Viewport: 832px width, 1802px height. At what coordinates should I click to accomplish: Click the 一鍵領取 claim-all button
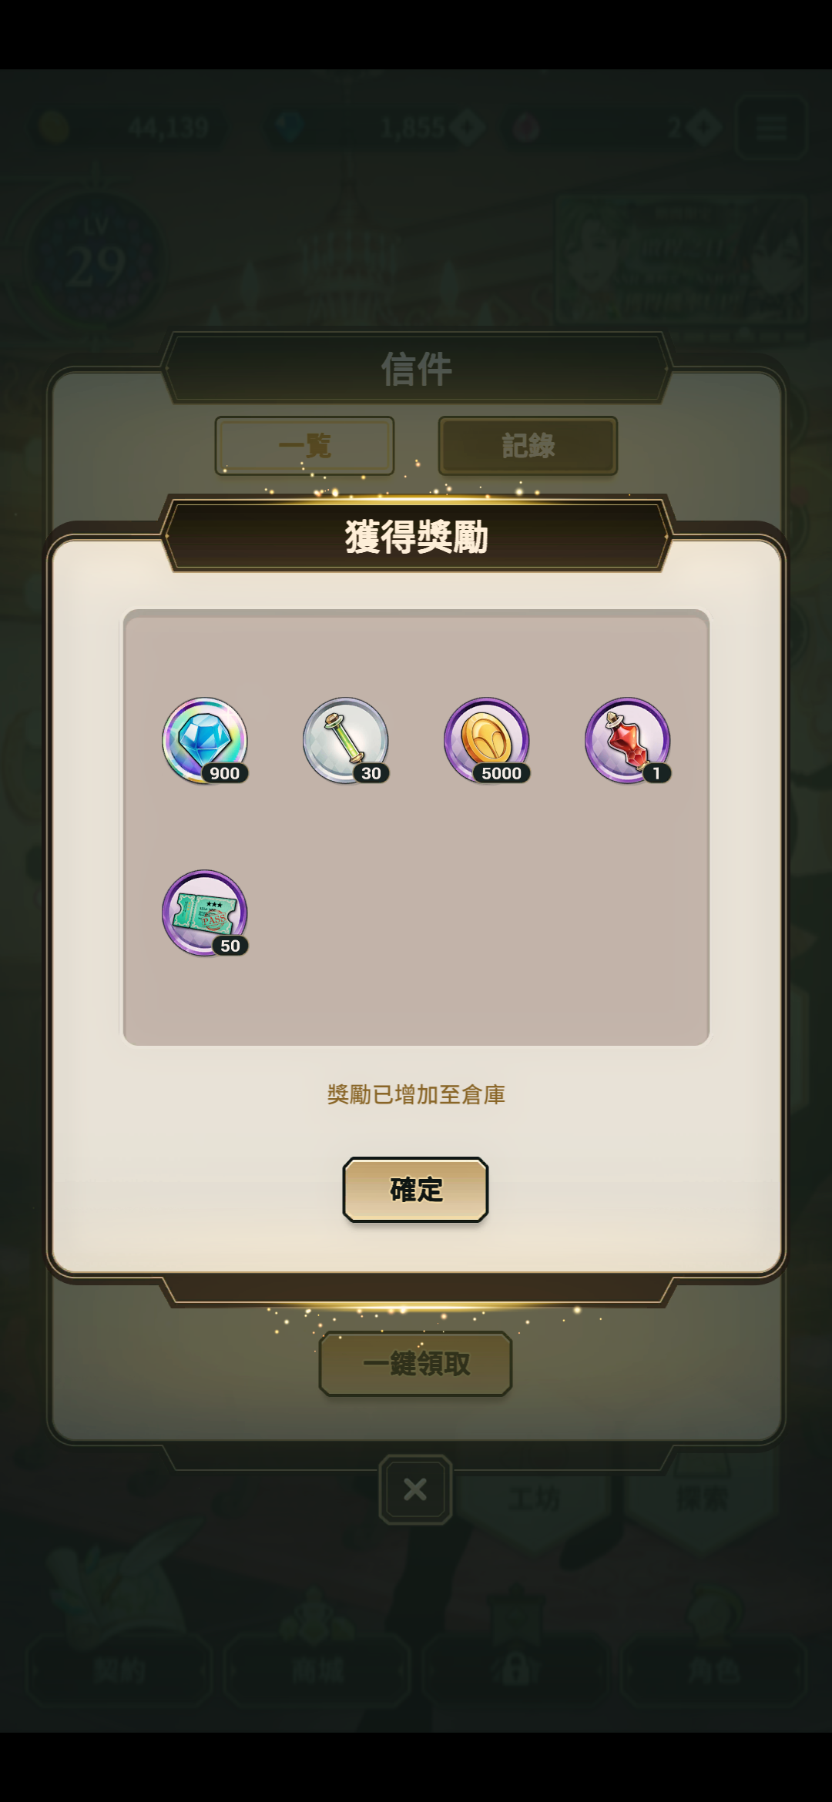416,1364
